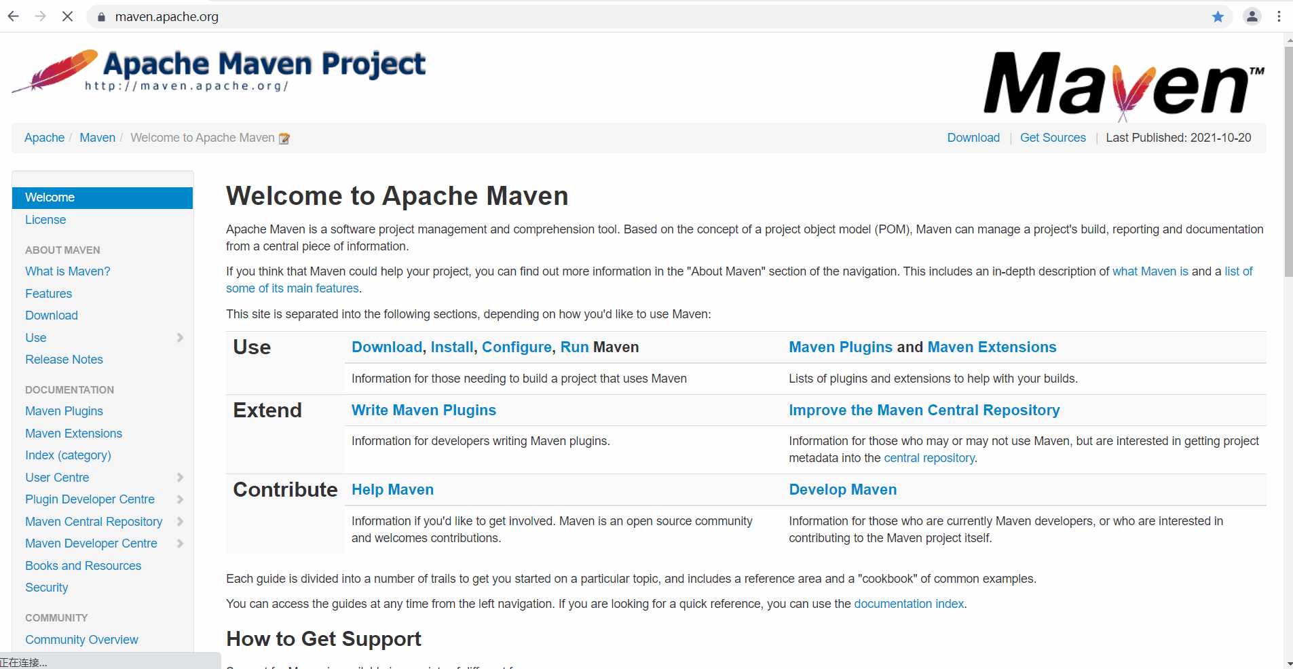Expand Maven Central Repository chevron

tap(180, 521)
